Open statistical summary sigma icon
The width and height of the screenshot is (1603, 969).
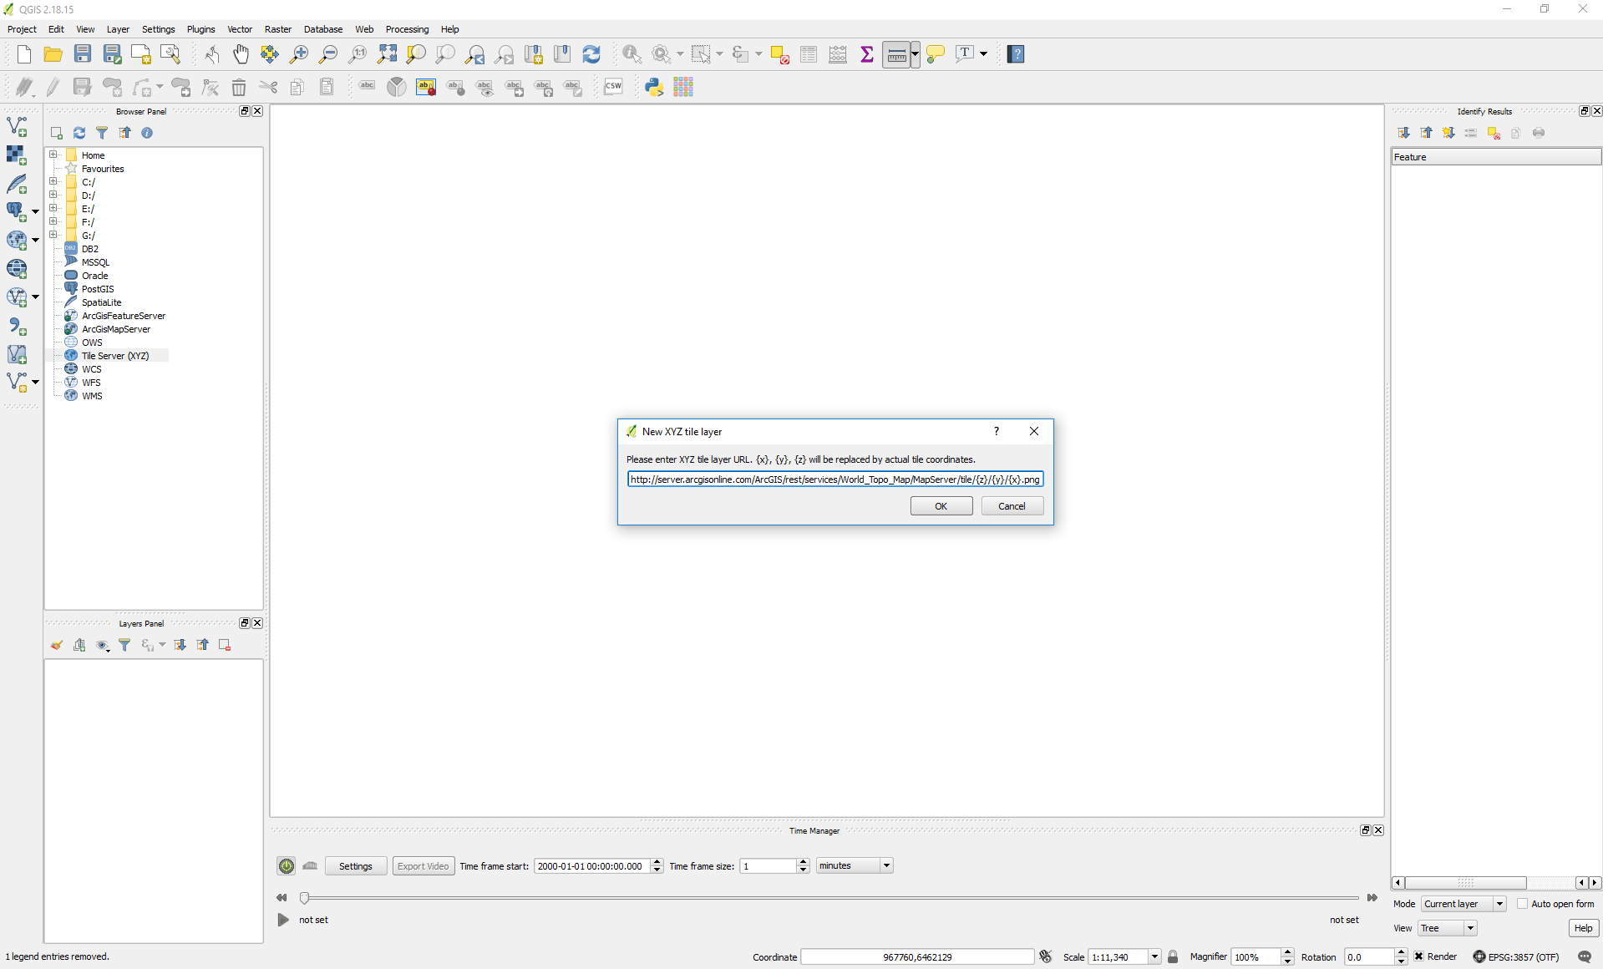click(x=867, y=54)
